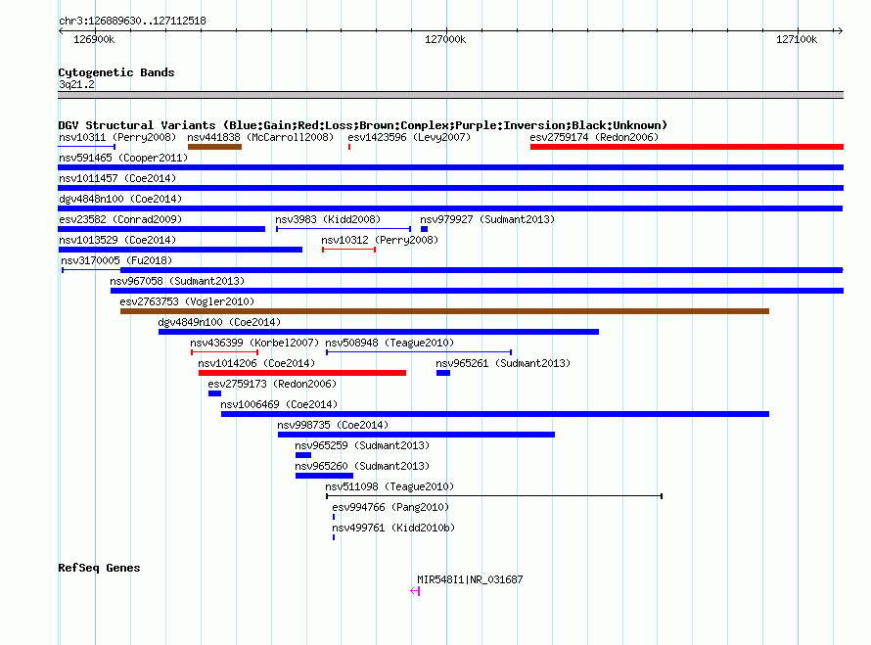
Task: Click the Cytogenetic Bands track title
Action: coord(116,72)
